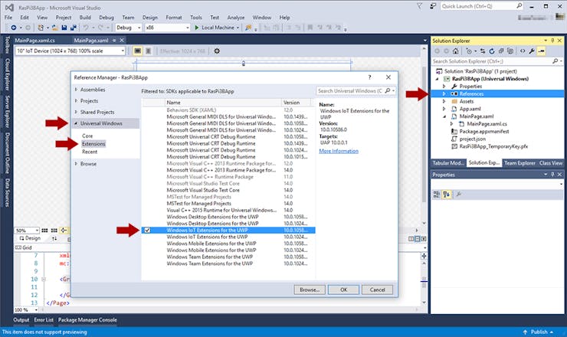Open the More Information link
The height and width of the screenshot is (337, 567).
click(x=339, y=151)
